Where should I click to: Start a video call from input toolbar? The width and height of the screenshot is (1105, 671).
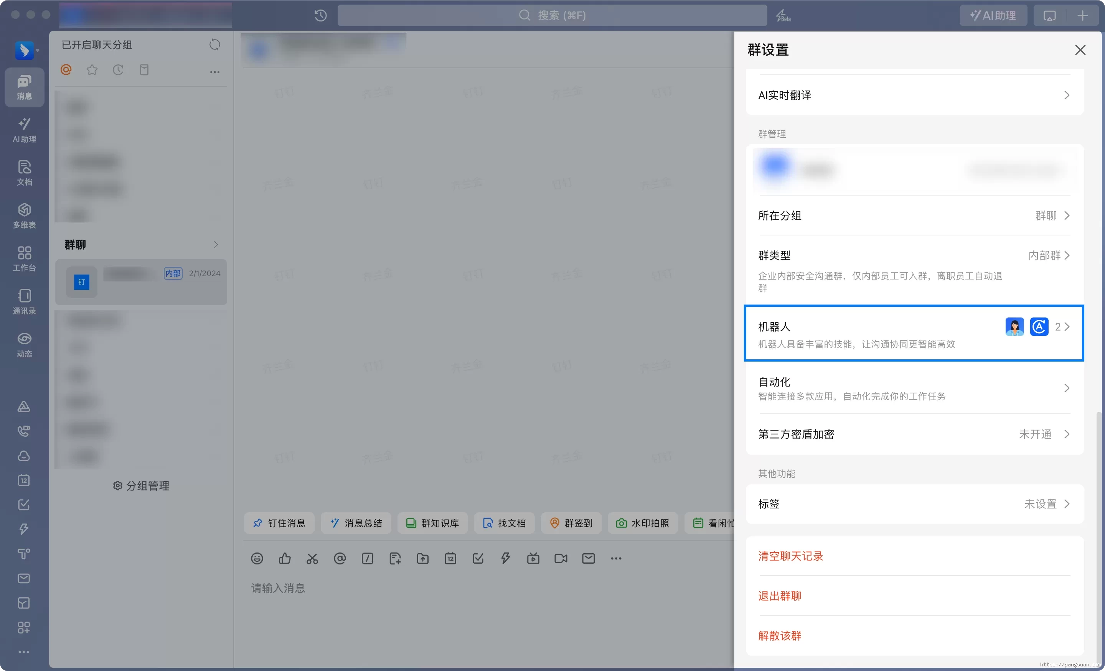point(560,559)
